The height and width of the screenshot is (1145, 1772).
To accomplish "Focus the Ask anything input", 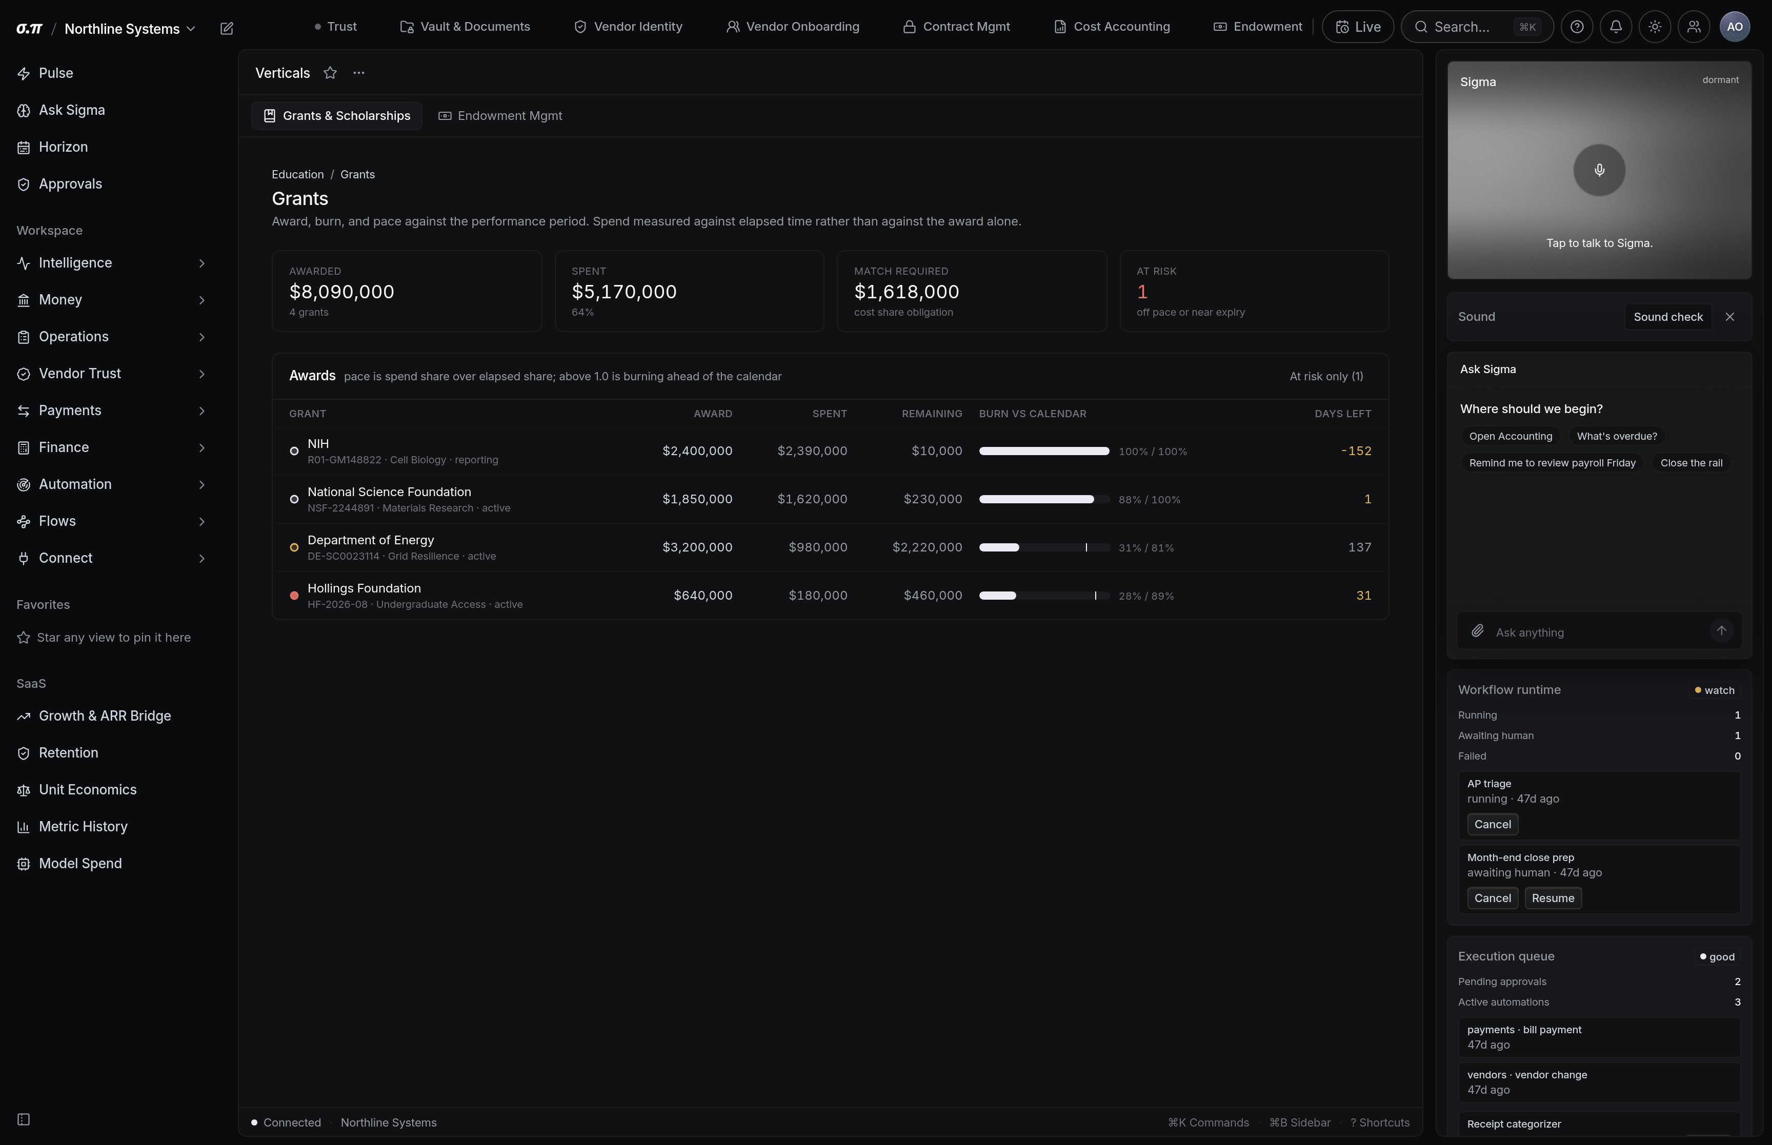I will point(1599,632).
